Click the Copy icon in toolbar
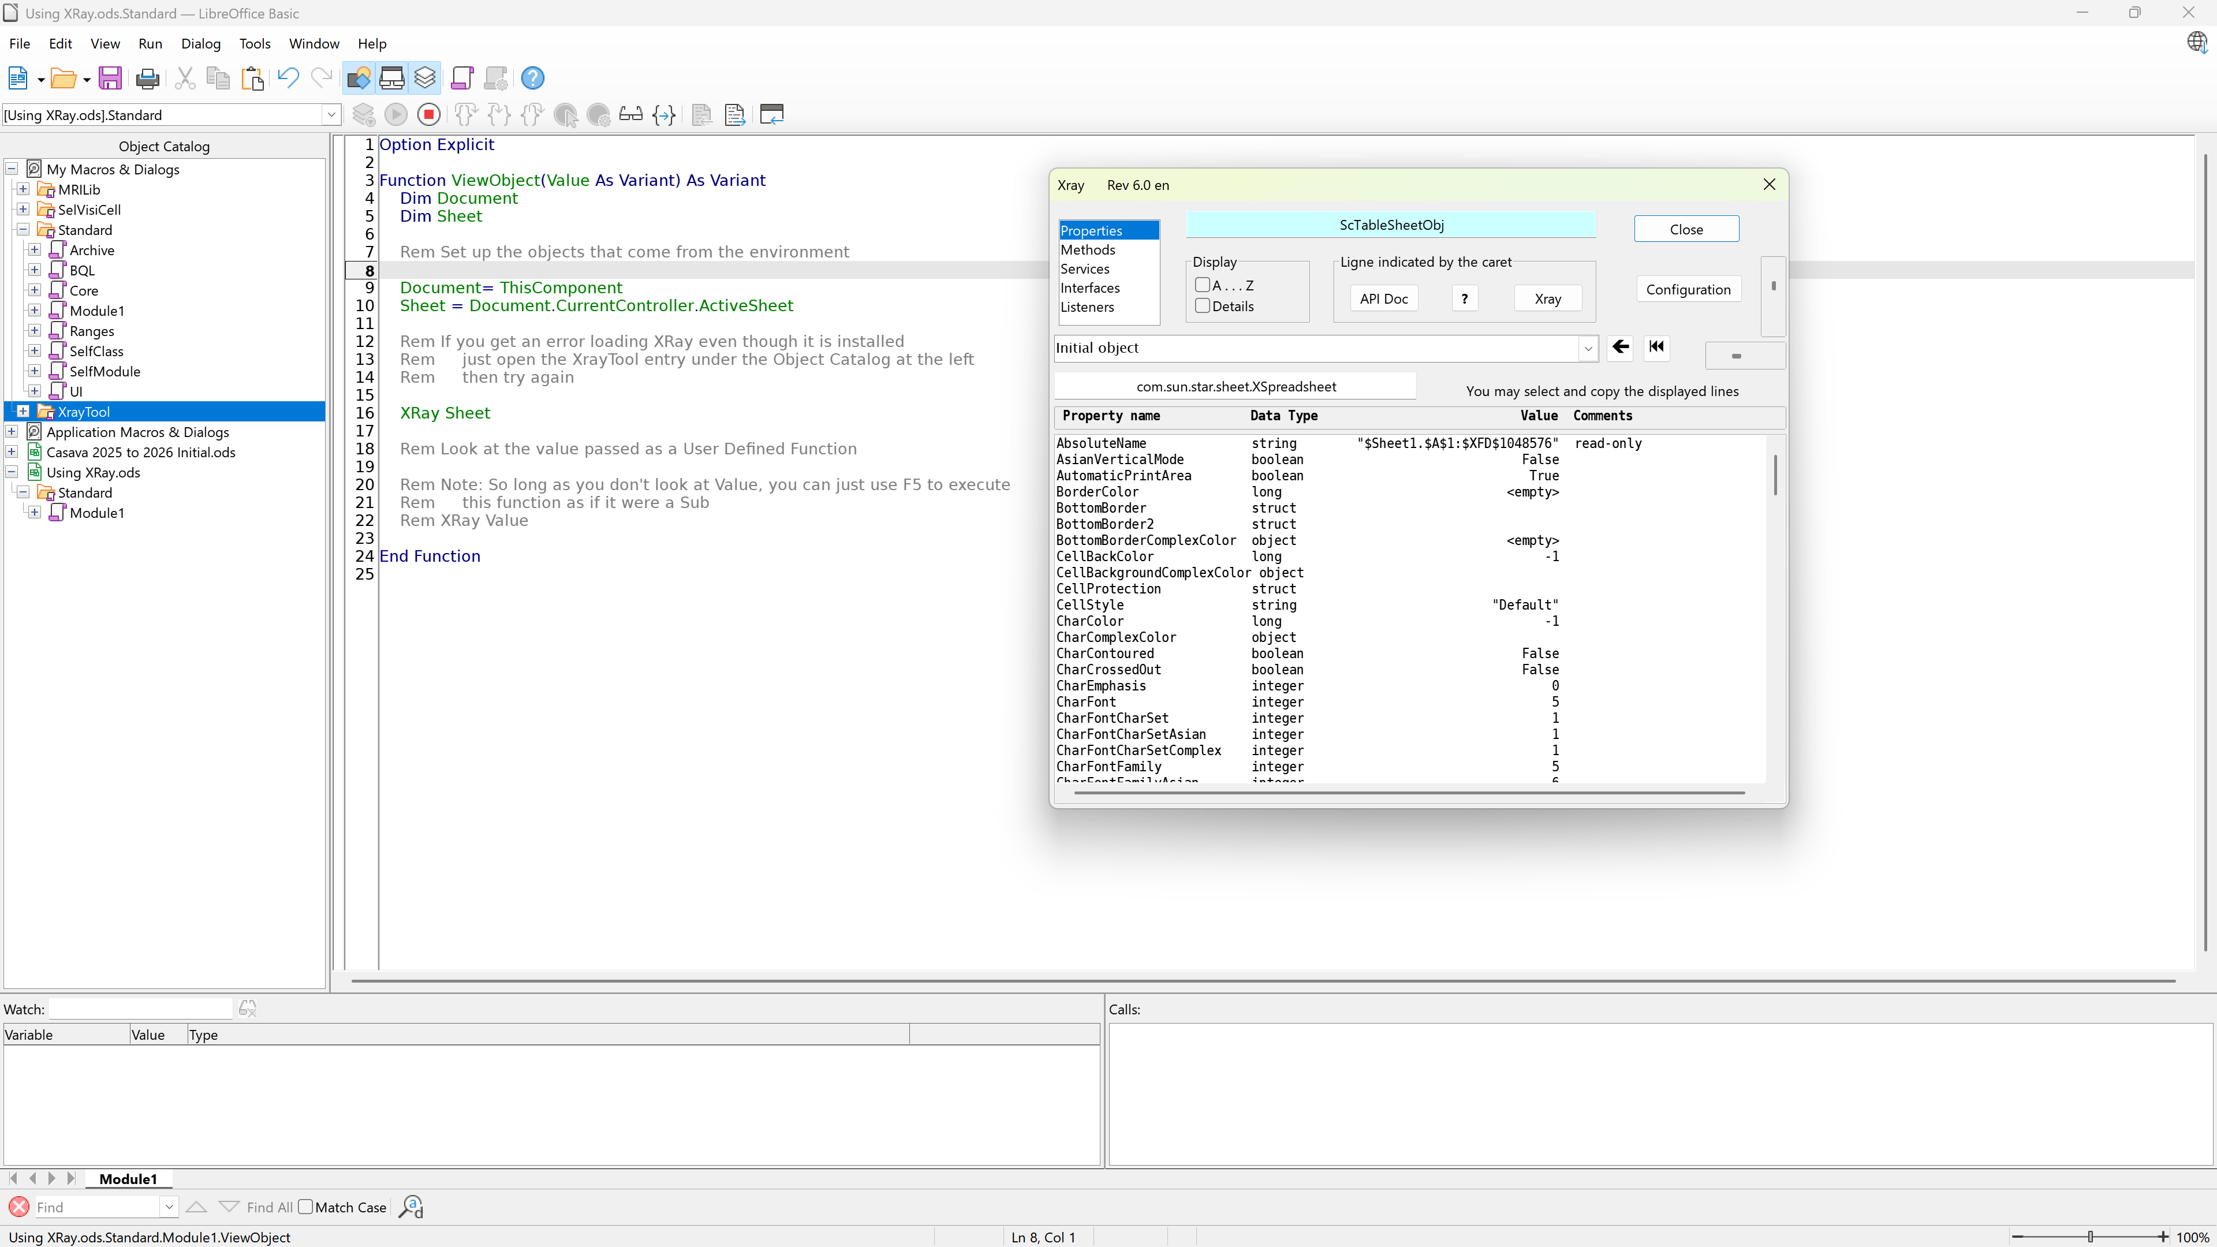Screen dimensions: 2217x1247 tap(219, 79)
